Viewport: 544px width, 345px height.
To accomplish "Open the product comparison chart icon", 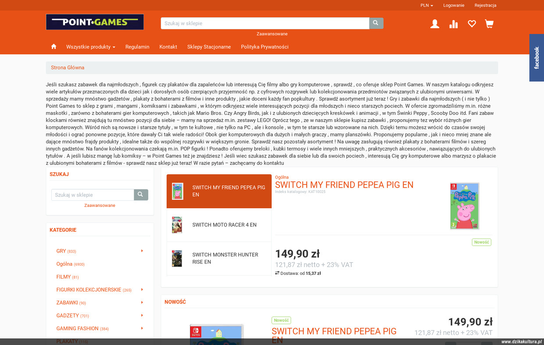I will [x=454, y=24].
